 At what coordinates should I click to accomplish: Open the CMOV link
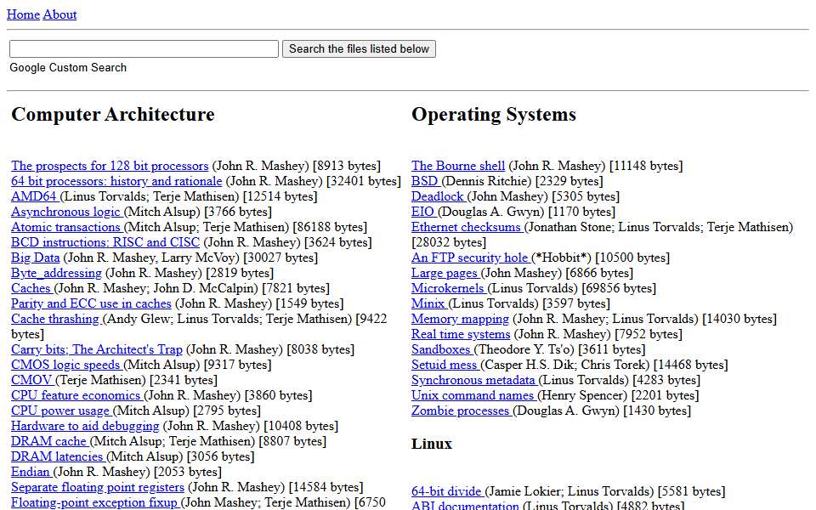pos(33,381)
